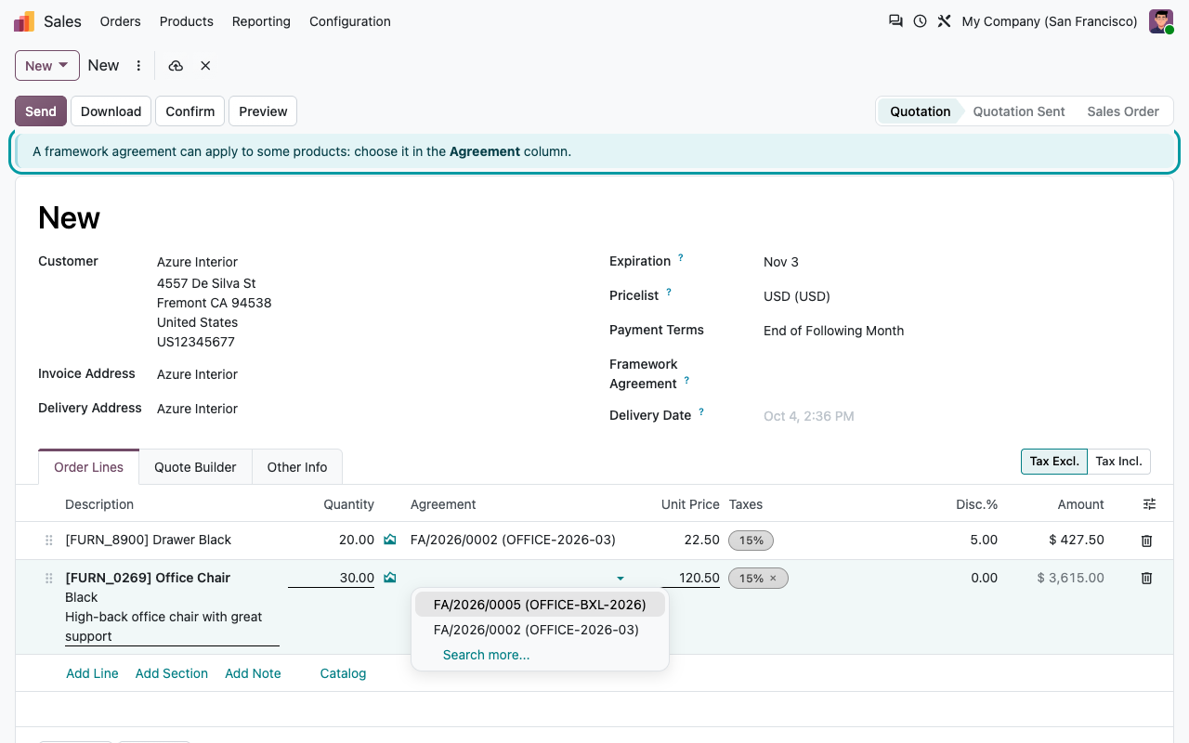This screenshot has width=1189, height=743.
Task: Discard changes with the X icon
Action: pyautogui.click(x=205, y=66)
